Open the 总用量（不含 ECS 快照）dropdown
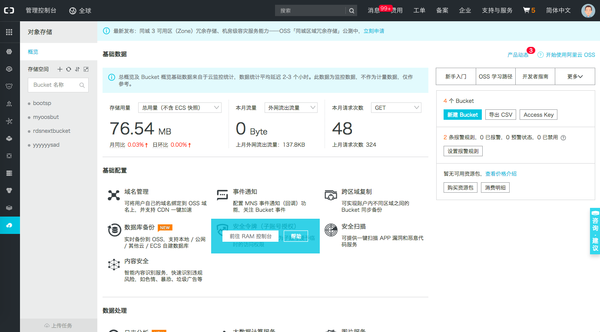Image resolution: width=600 pixels, height=332 pixels. [180, 108]
